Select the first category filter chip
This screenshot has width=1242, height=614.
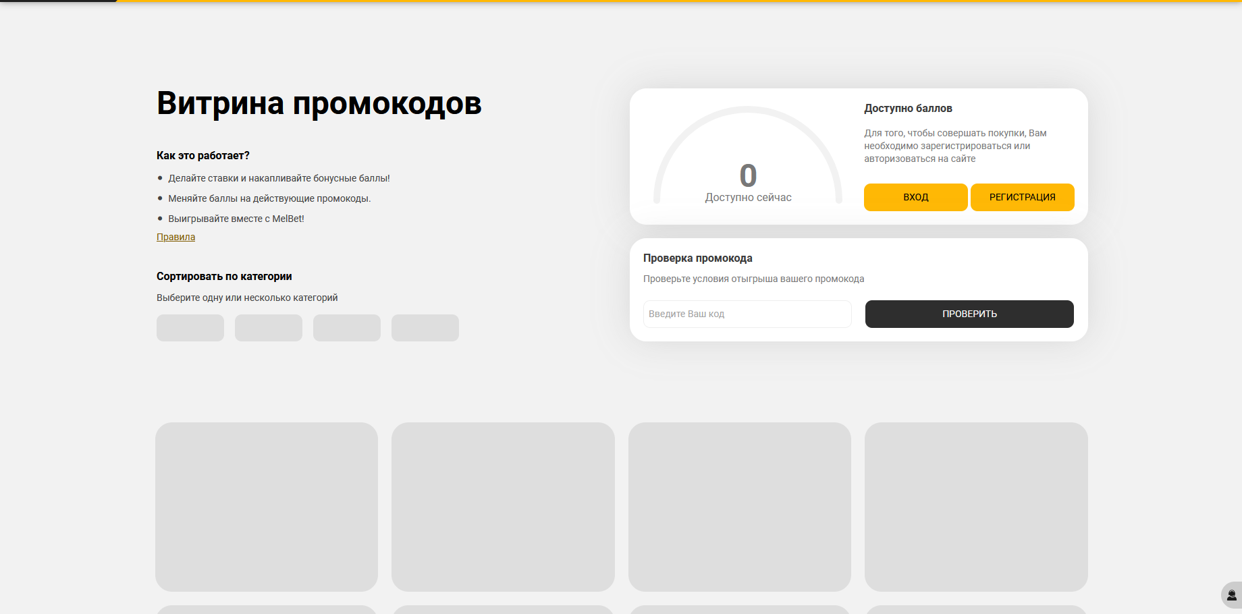(190, 328)
